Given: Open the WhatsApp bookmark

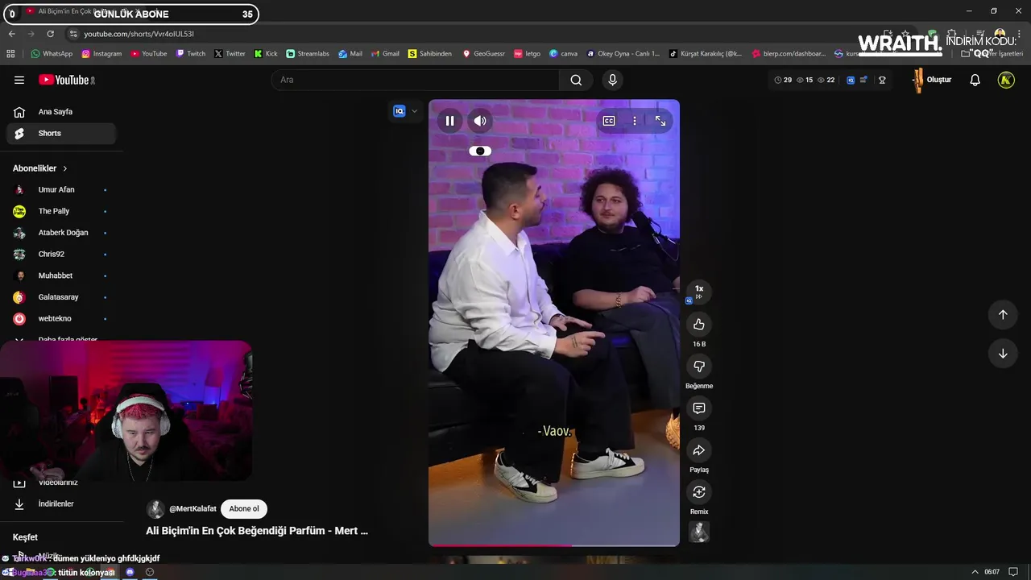Looking at the screenshot, I should click(52, 54).
